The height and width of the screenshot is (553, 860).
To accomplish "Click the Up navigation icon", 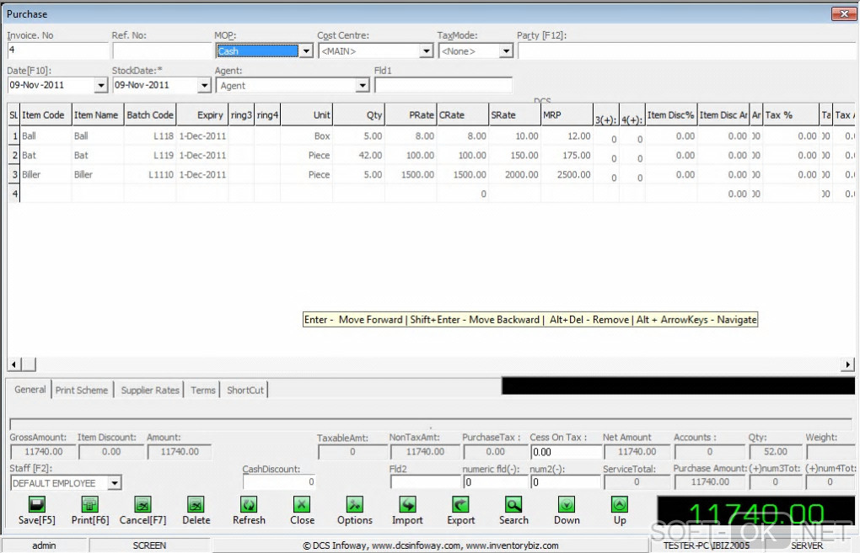I will tap(619, 503).
